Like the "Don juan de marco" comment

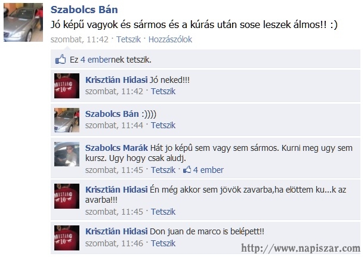coord(163,243)
